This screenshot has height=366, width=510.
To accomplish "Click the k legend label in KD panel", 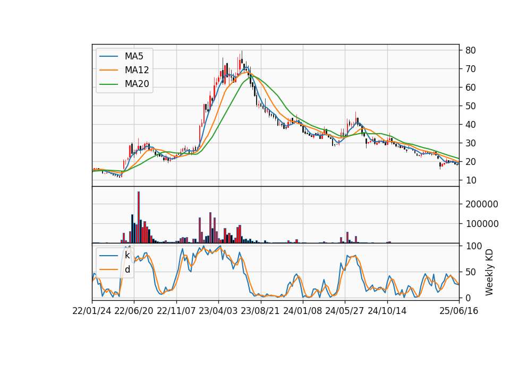I will click(127, 255).
